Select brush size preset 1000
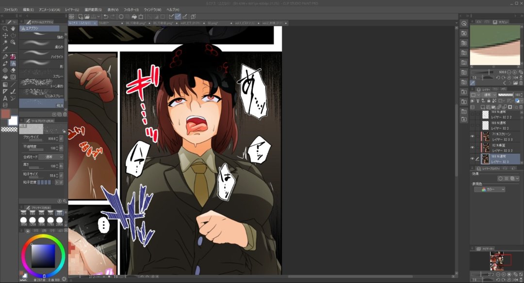524x283 pixels. (x=23, y=221)
